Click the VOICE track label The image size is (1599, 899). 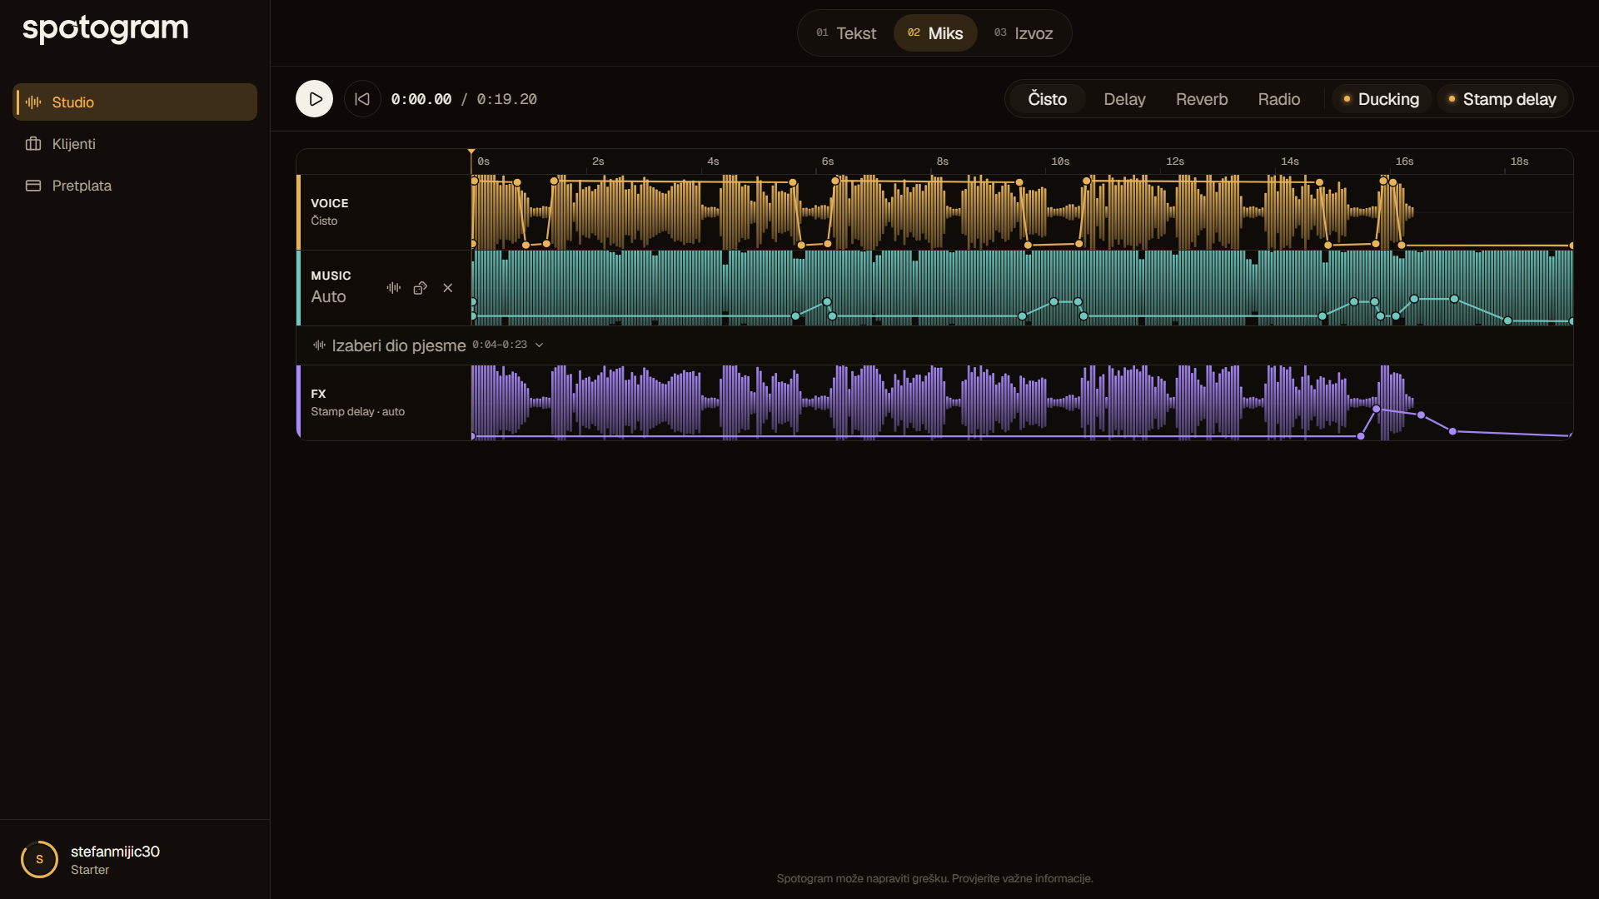tap(330, 203)
